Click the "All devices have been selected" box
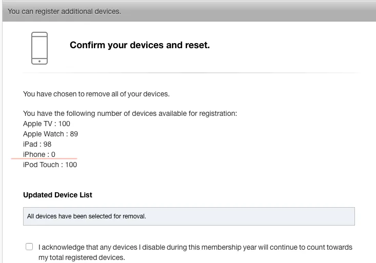376x263 pixels. (x=189, y=216)
